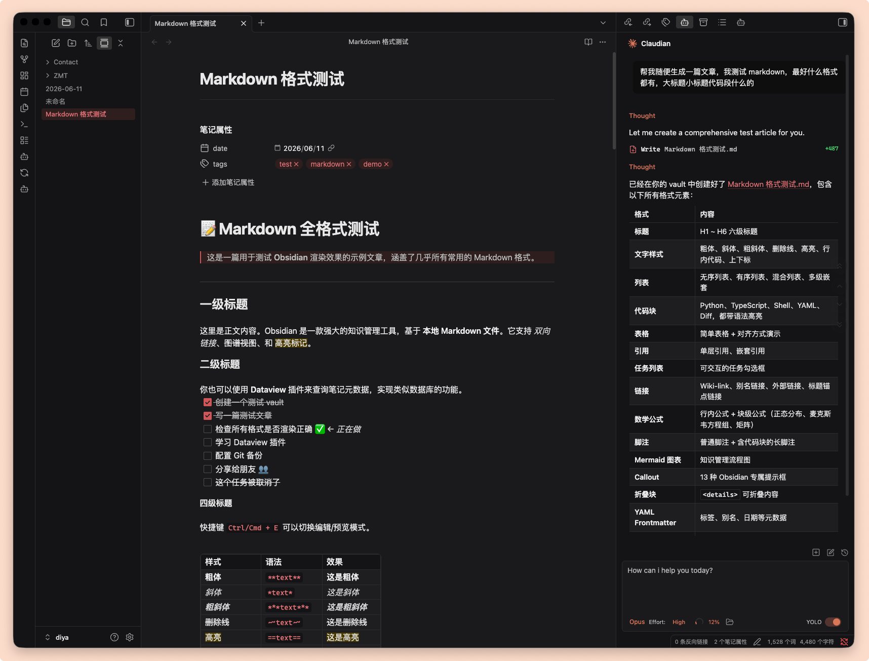Screen dimensions: 869x661
Task: Open the outgoing links tab in right sidebar
Action: pos(647,22)
